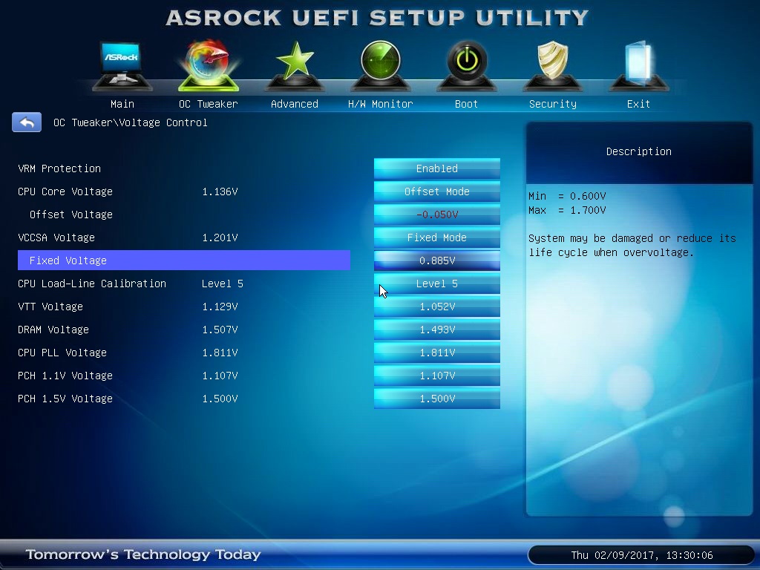The image size is (760, 570).
Task: Switch to the Security tab label
Action: pyautogui.click(x=552, y=104)
